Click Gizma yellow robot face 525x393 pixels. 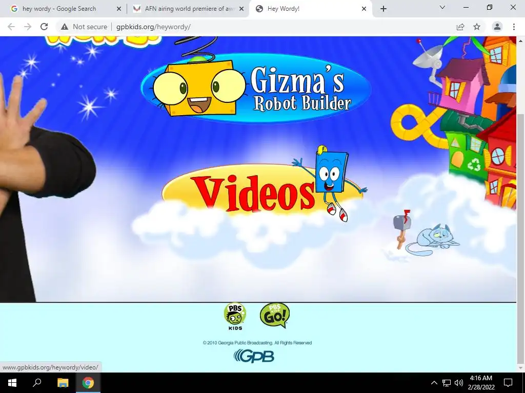(x=199, y=88)
